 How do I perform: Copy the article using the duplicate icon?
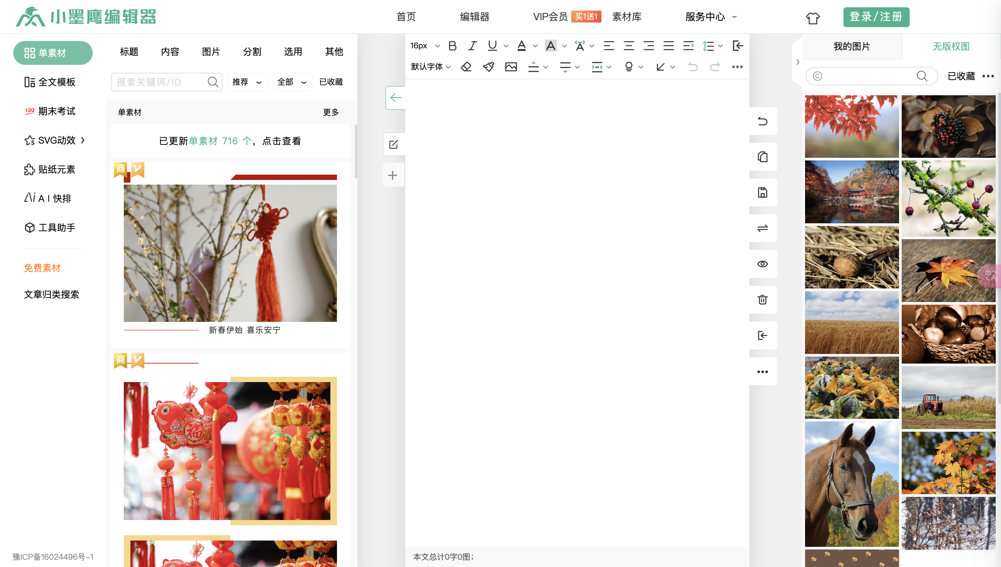763,156
